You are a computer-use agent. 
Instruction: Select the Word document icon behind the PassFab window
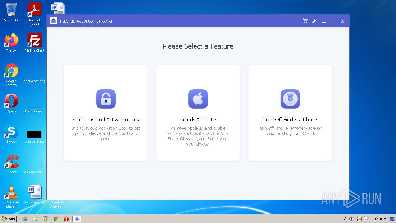(58, 8)
